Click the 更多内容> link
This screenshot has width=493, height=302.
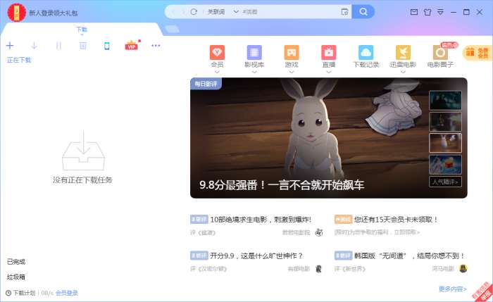tap(452, 289)
